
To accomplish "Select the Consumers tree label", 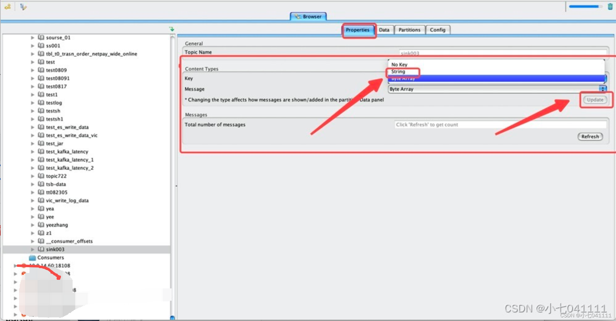I will [51, 258].
